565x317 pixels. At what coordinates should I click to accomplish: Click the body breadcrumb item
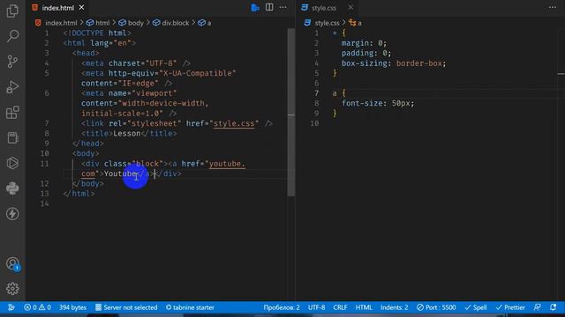(132, 23)
